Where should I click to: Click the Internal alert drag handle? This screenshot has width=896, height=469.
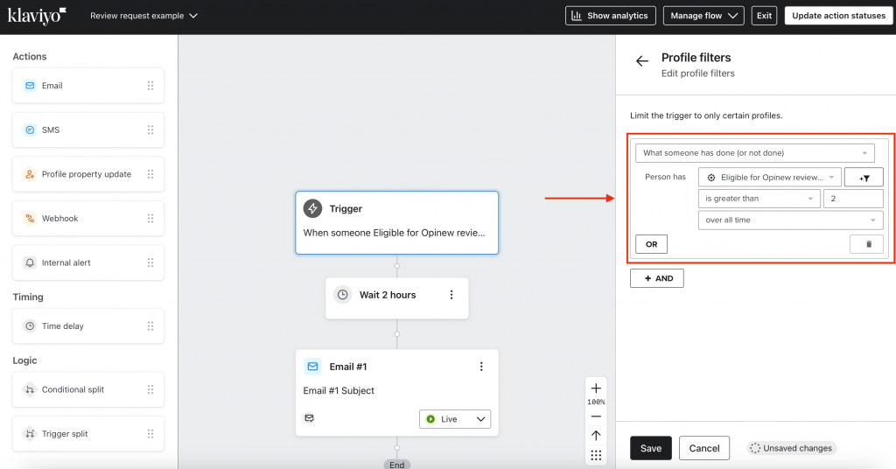pos(150,262)
